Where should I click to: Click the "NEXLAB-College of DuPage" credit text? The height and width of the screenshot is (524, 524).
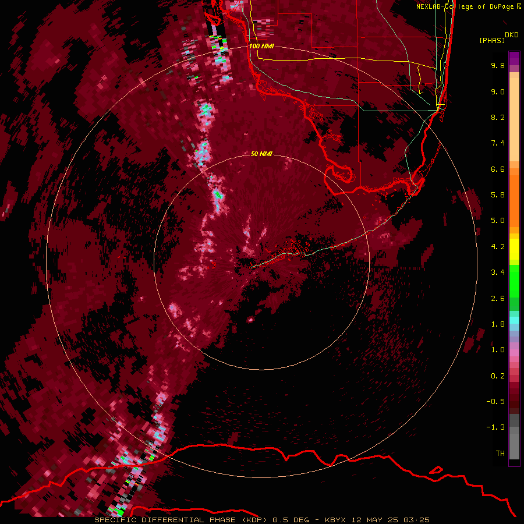point(466,6)
